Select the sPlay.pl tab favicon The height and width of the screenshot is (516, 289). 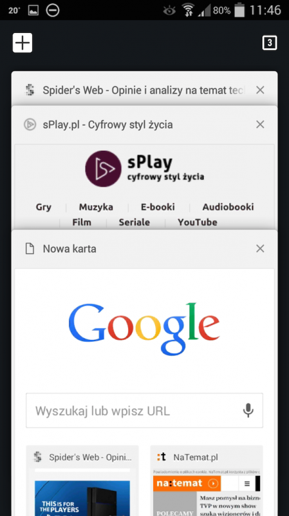point(30,124)
